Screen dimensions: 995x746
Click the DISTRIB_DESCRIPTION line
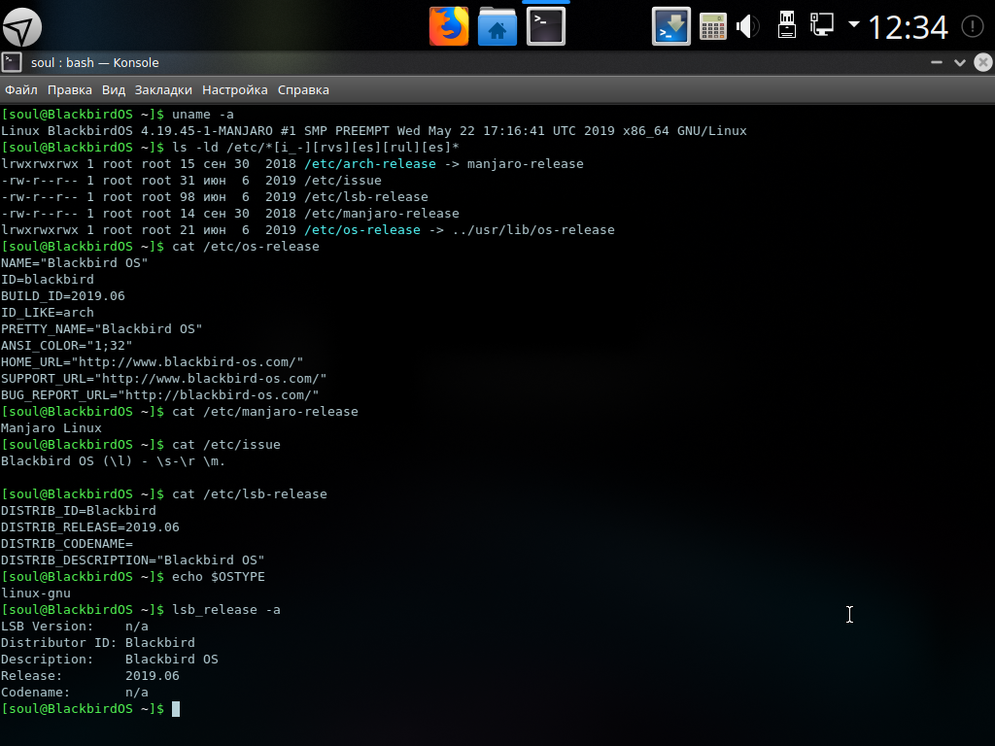[132, 559]
